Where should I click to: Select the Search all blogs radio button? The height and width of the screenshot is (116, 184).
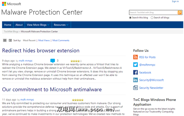point(152,18)
